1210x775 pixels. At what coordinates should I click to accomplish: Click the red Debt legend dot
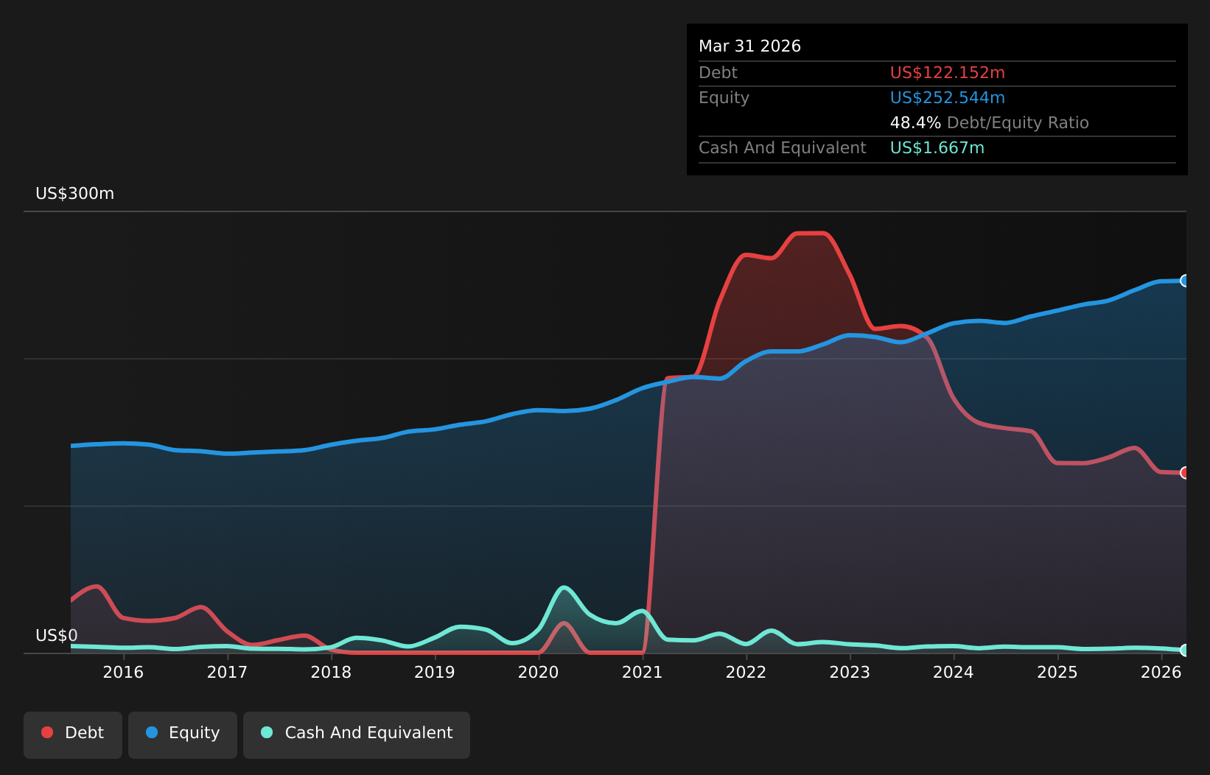pyautogui.click(x=47, y=732)
